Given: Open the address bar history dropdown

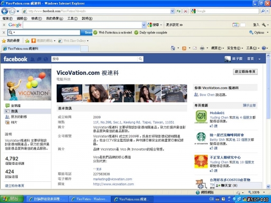Looking at the screenshot, I should tap(172, 11).
